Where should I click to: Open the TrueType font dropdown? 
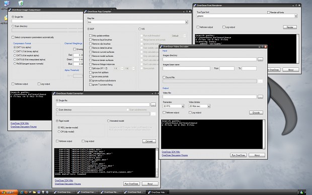[296, 16]
